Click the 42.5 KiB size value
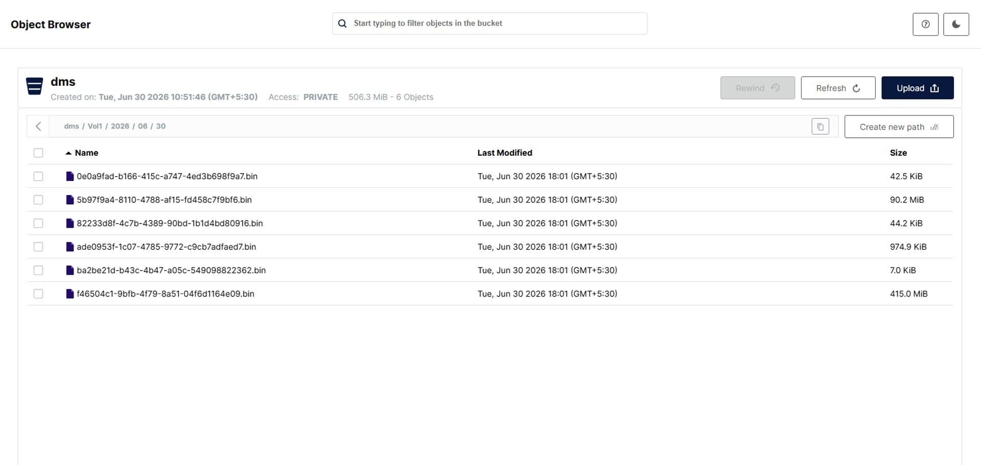This screenshot has height=465, width=981. (x=906, y=176)
